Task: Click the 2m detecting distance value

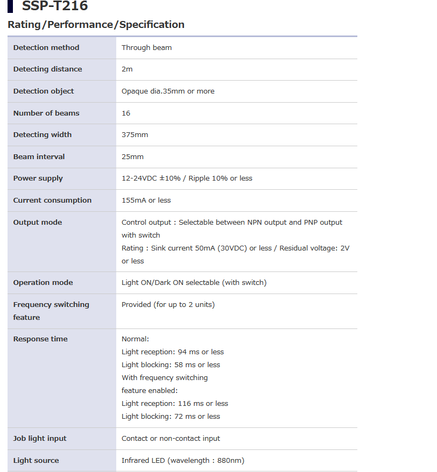Action: click(127, 69)
